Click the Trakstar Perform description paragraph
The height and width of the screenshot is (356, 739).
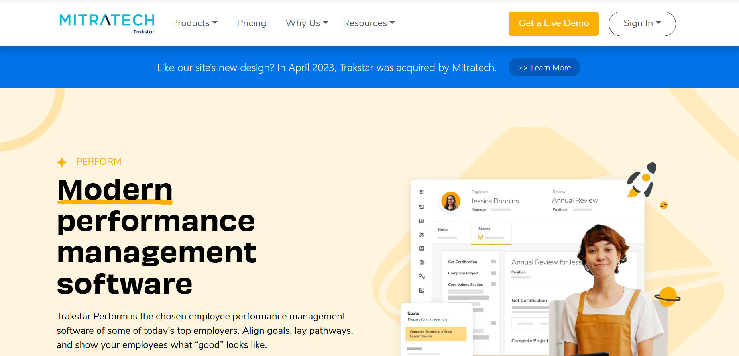(x=205, y=331)
